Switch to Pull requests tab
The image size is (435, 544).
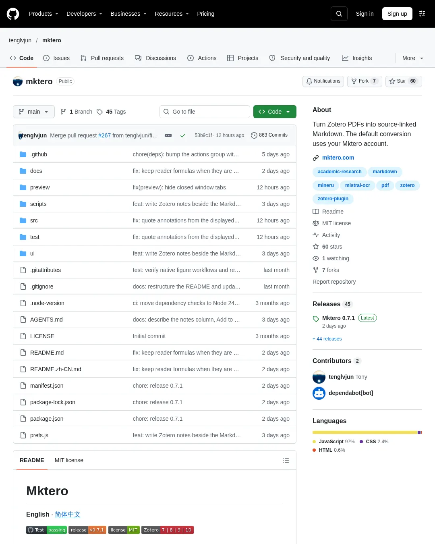click(102, 58)
